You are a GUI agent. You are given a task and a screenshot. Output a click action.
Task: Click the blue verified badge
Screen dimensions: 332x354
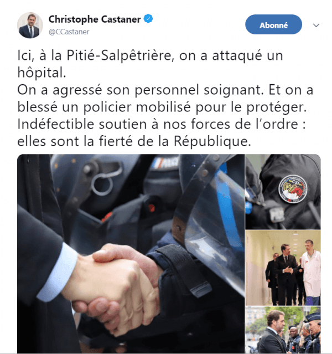148,19
